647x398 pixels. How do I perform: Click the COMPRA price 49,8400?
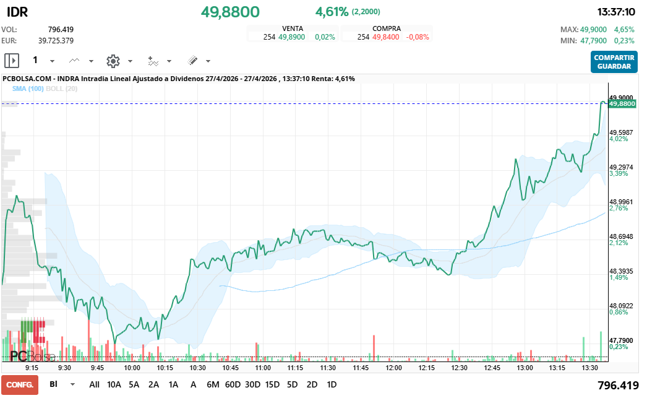point(385,37)
